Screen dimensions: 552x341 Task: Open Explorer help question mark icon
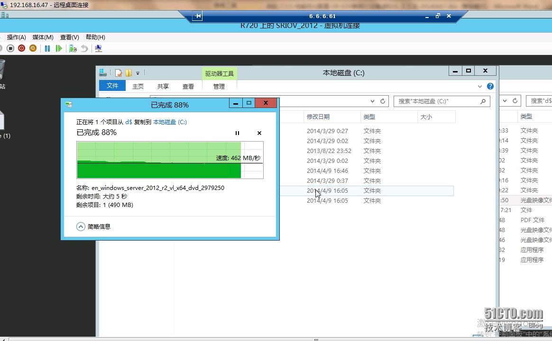490,86
